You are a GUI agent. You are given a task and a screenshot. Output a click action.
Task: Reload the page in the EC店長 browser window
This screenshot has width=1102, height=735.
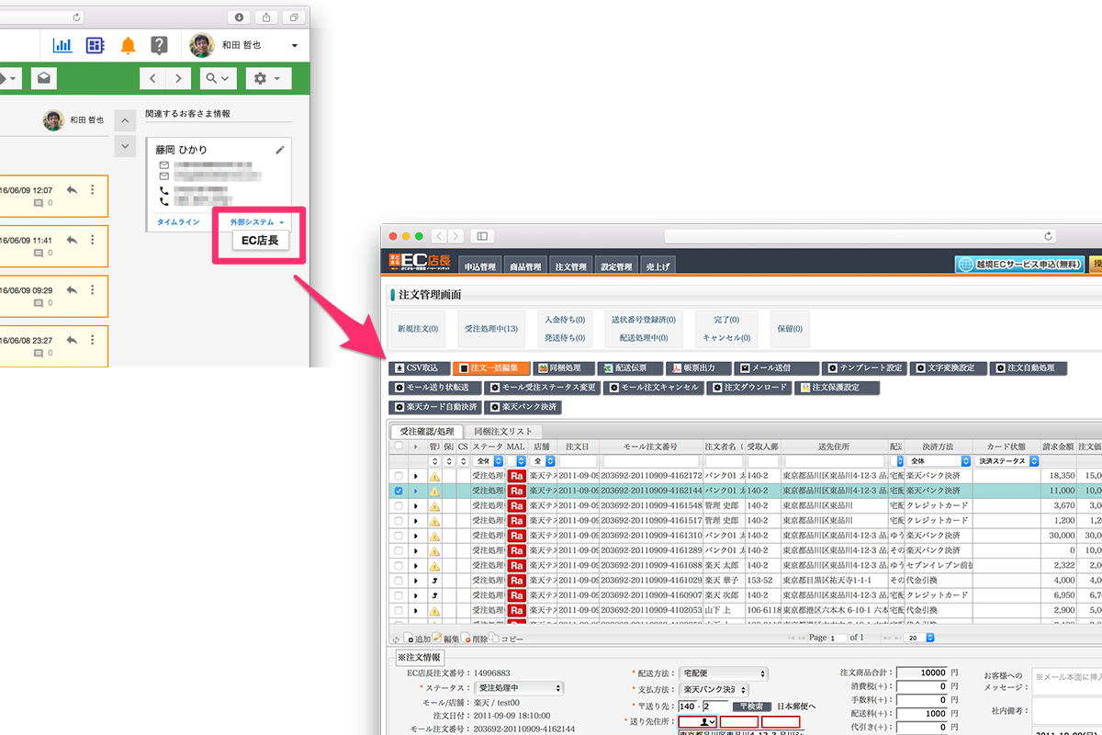(1048, 236)
